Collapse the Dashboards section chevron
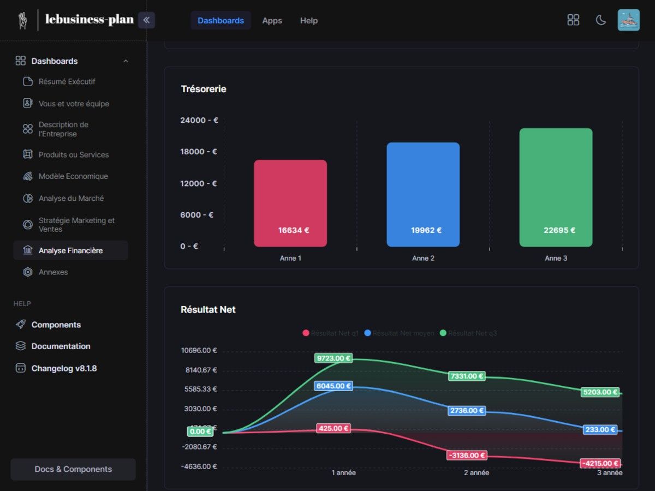655x491 pixels. pos(126,61)
